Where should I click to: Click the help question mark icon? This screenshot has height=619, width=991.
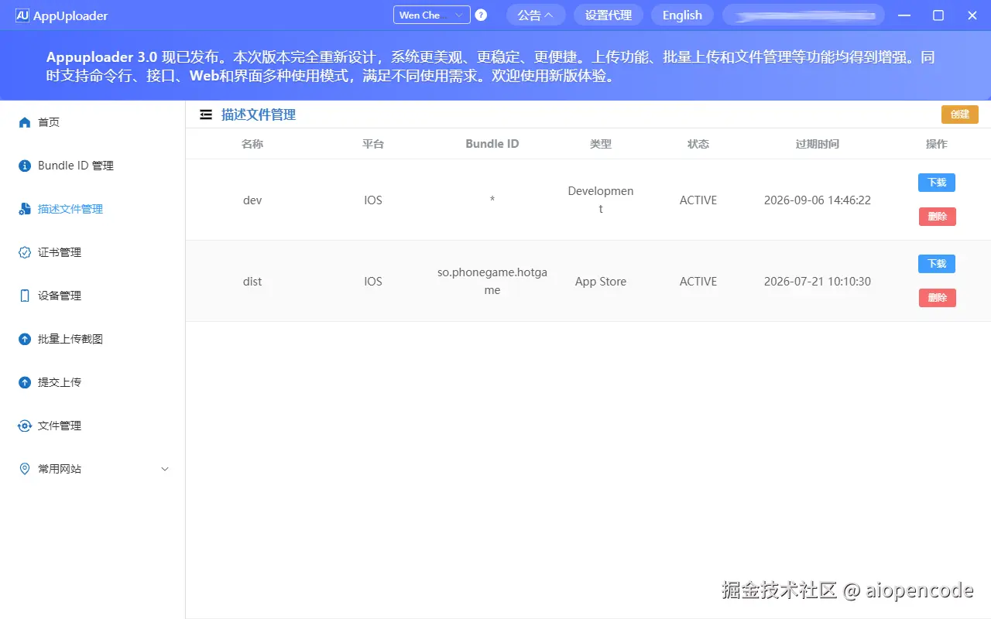(x=481, y=15)
